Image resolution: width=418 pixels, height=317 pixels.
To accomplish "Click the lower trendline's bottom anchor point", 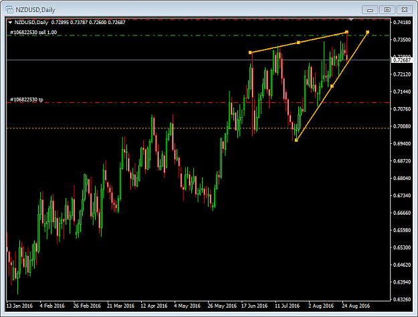I will 296,140.
